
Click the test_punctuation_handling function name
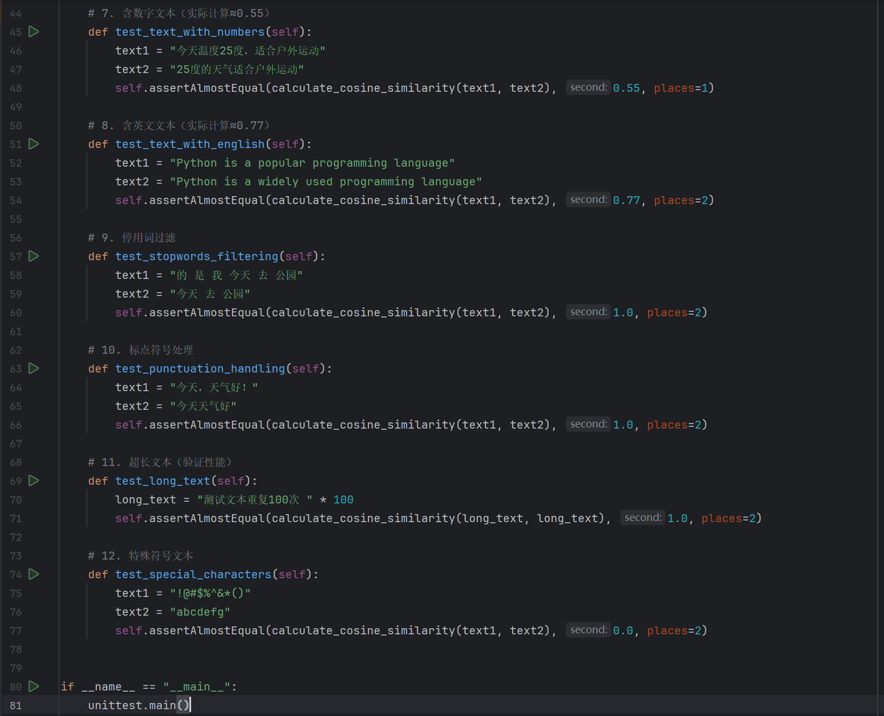pos(200,369)
